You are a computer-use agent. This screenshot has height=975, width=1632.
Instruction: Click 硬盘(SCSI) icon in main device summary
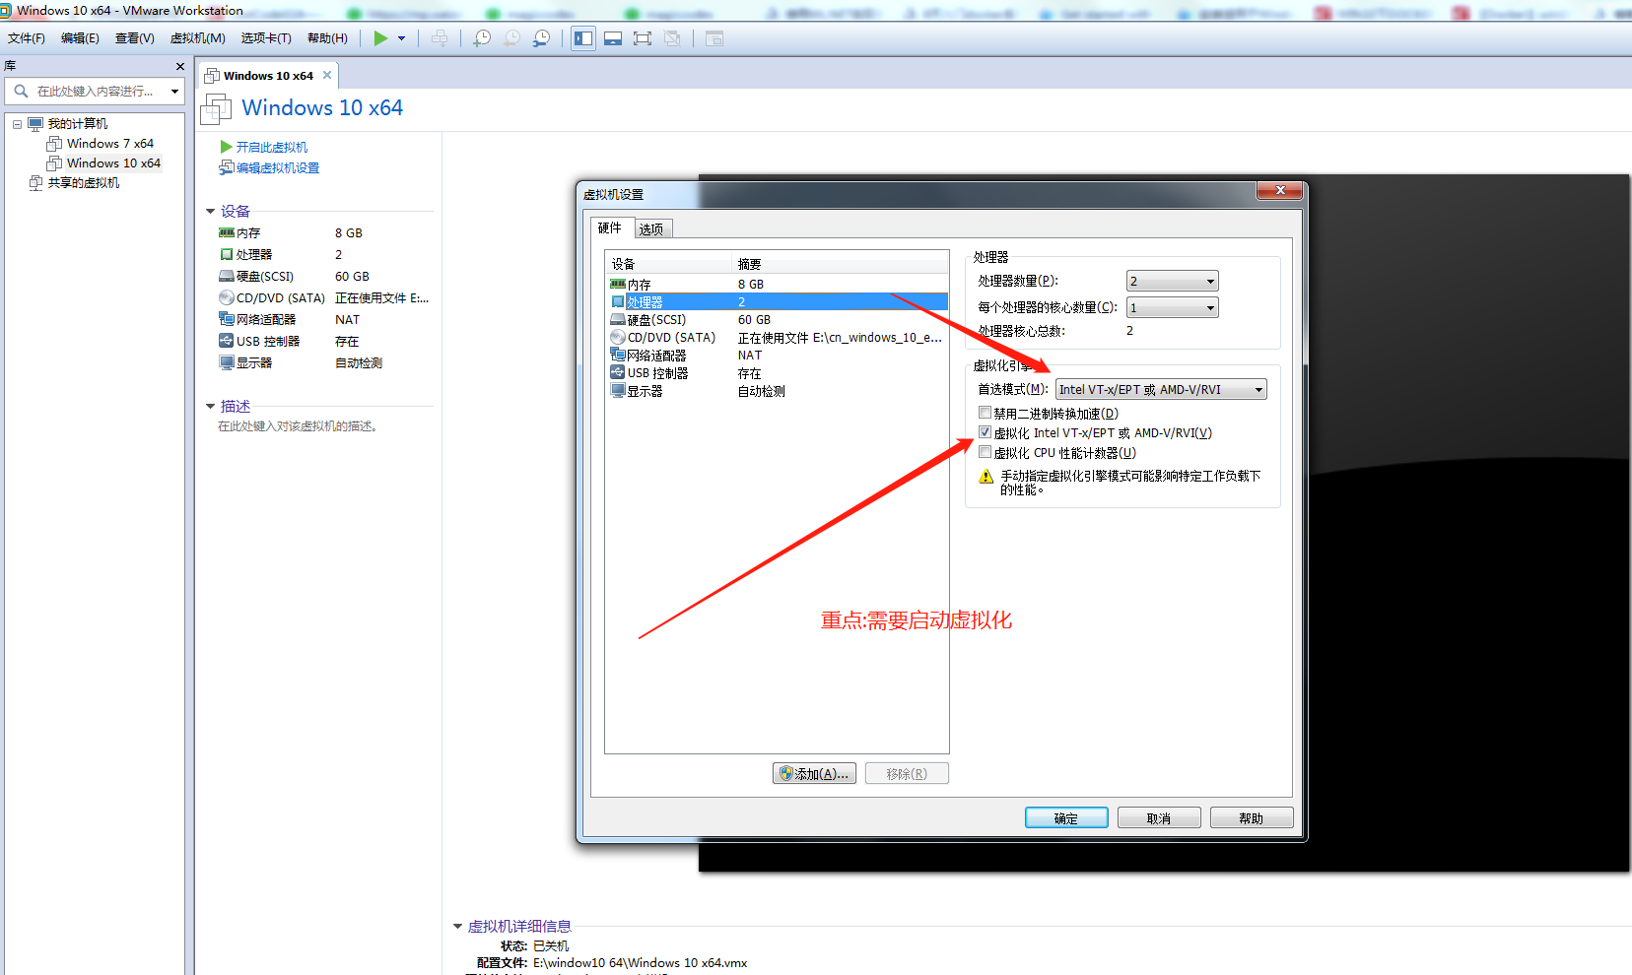point(227,277)
